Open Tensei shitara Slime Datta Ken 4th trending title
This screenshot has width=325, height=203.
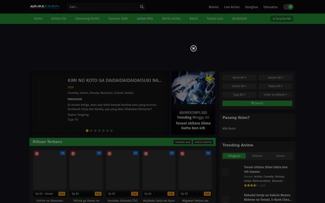(193, 125)
